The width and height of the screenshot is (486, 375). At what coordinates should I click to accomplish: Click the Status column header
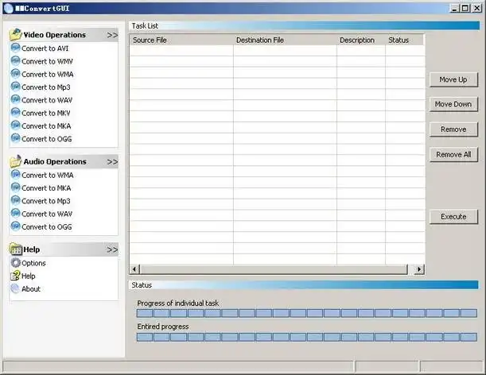click(x=404, y=40)
